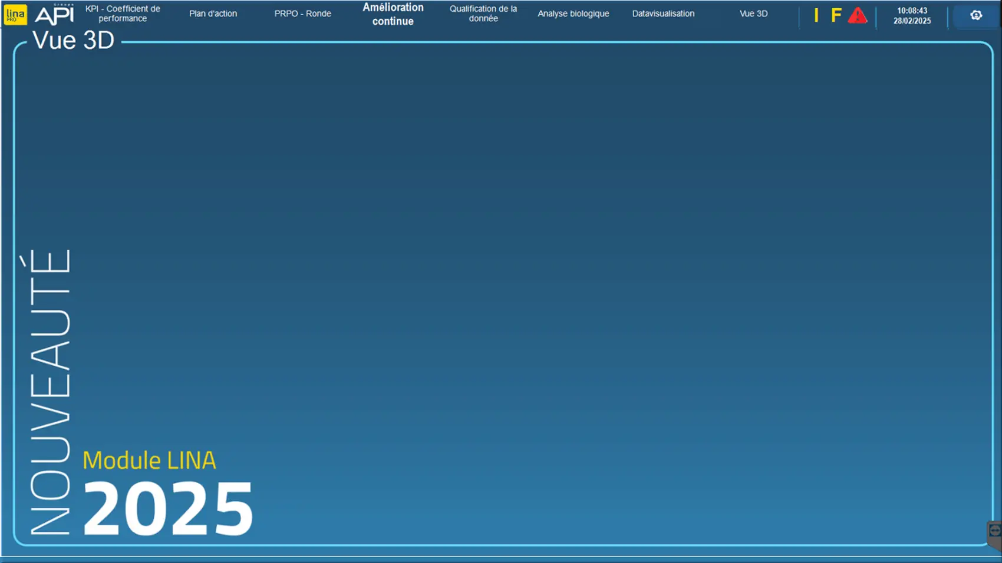Go to Plan d'action tab

tap(213, 14)
